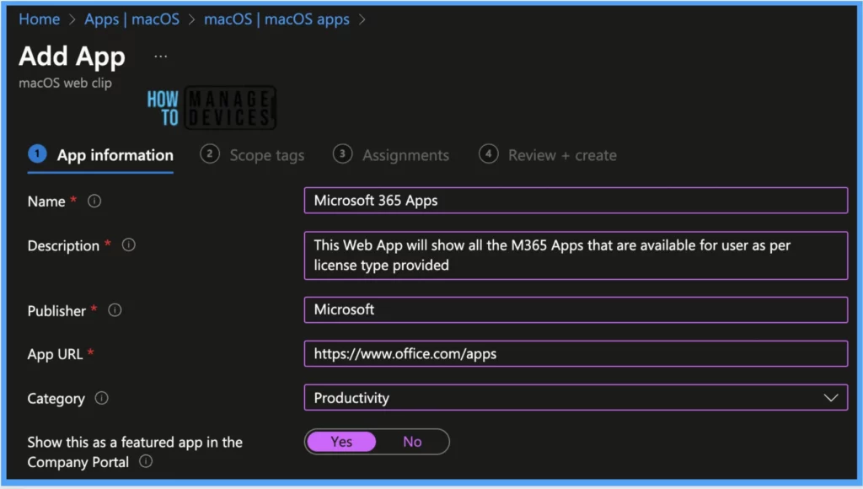Open the Home breadcrumb link
This screenshot has height=489, width=863.
(39, 19)
